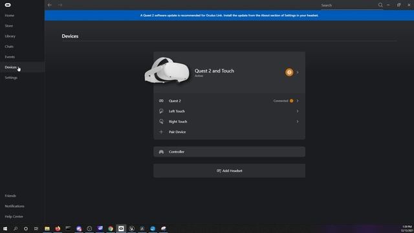Screen dimensions: 414x233
Task: Go forward with the forward arrow
Action: (x=60, y=5)
